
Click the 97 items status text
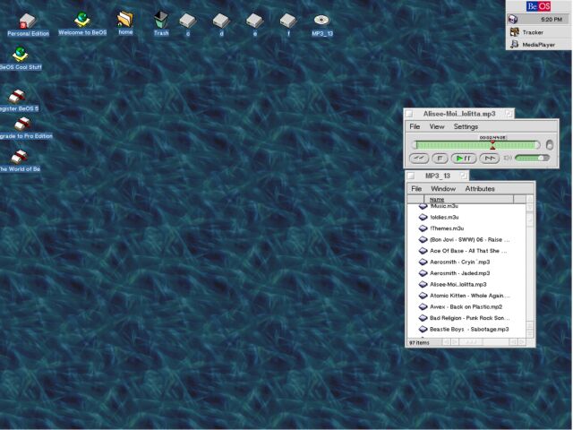click(x=419, y=342)
